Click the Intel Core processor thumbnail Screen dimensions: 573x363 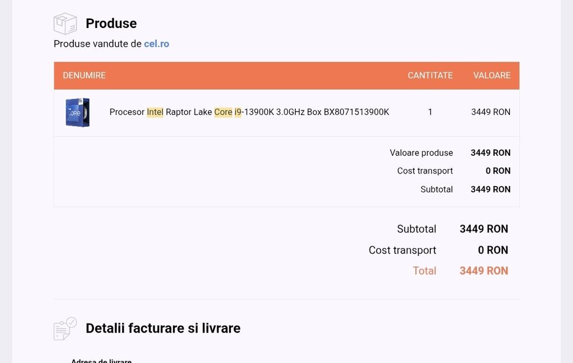(77, 112)
